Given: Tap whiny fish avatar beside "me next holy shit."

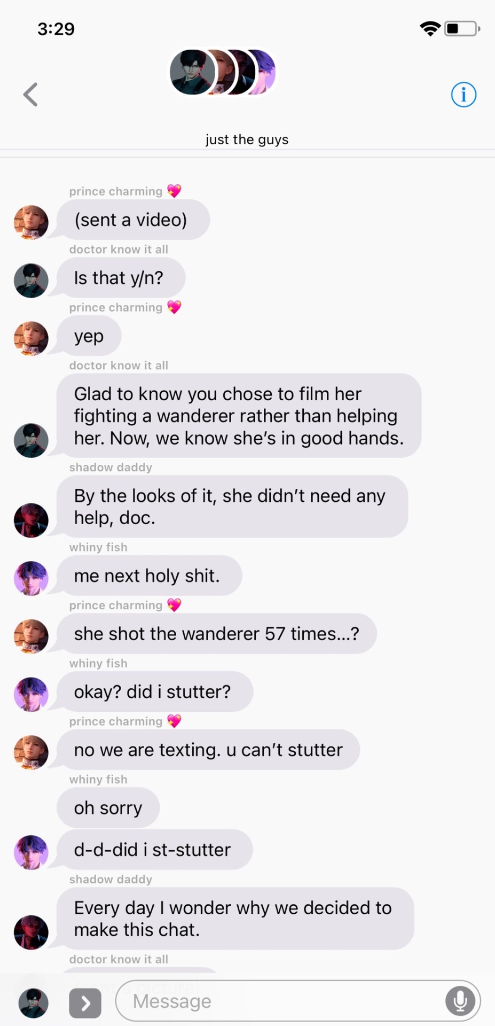Looking at the screenshot, I should (x=31, y=579).
